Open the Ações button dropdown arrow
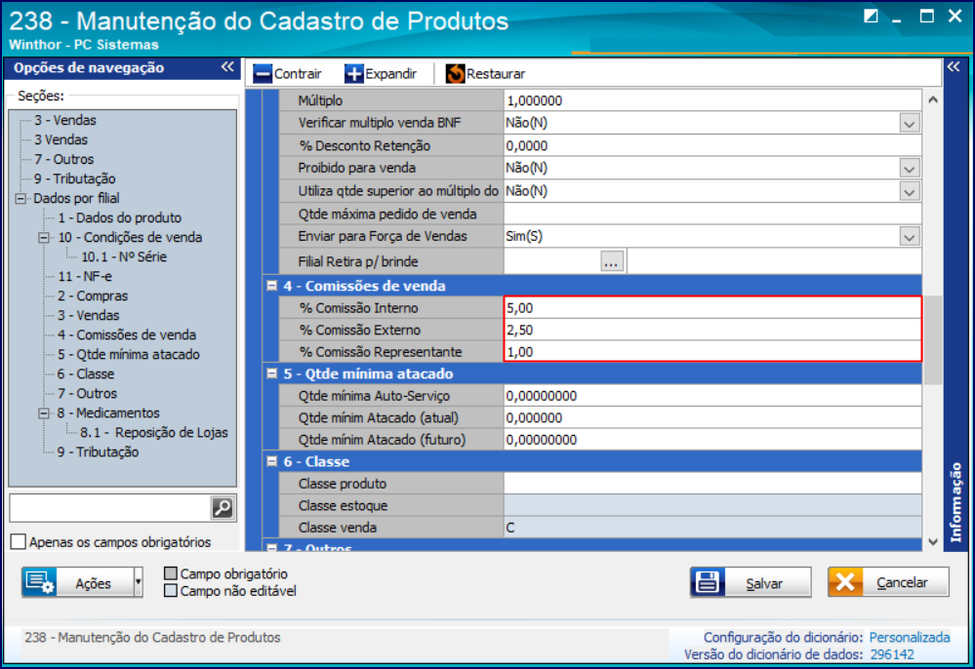This screenshot has width=975, height=669. (138, 582)
